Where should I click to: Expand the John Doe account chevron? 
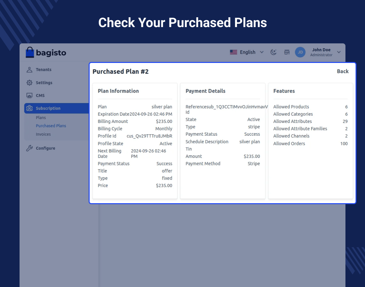[x=339, y=52]
